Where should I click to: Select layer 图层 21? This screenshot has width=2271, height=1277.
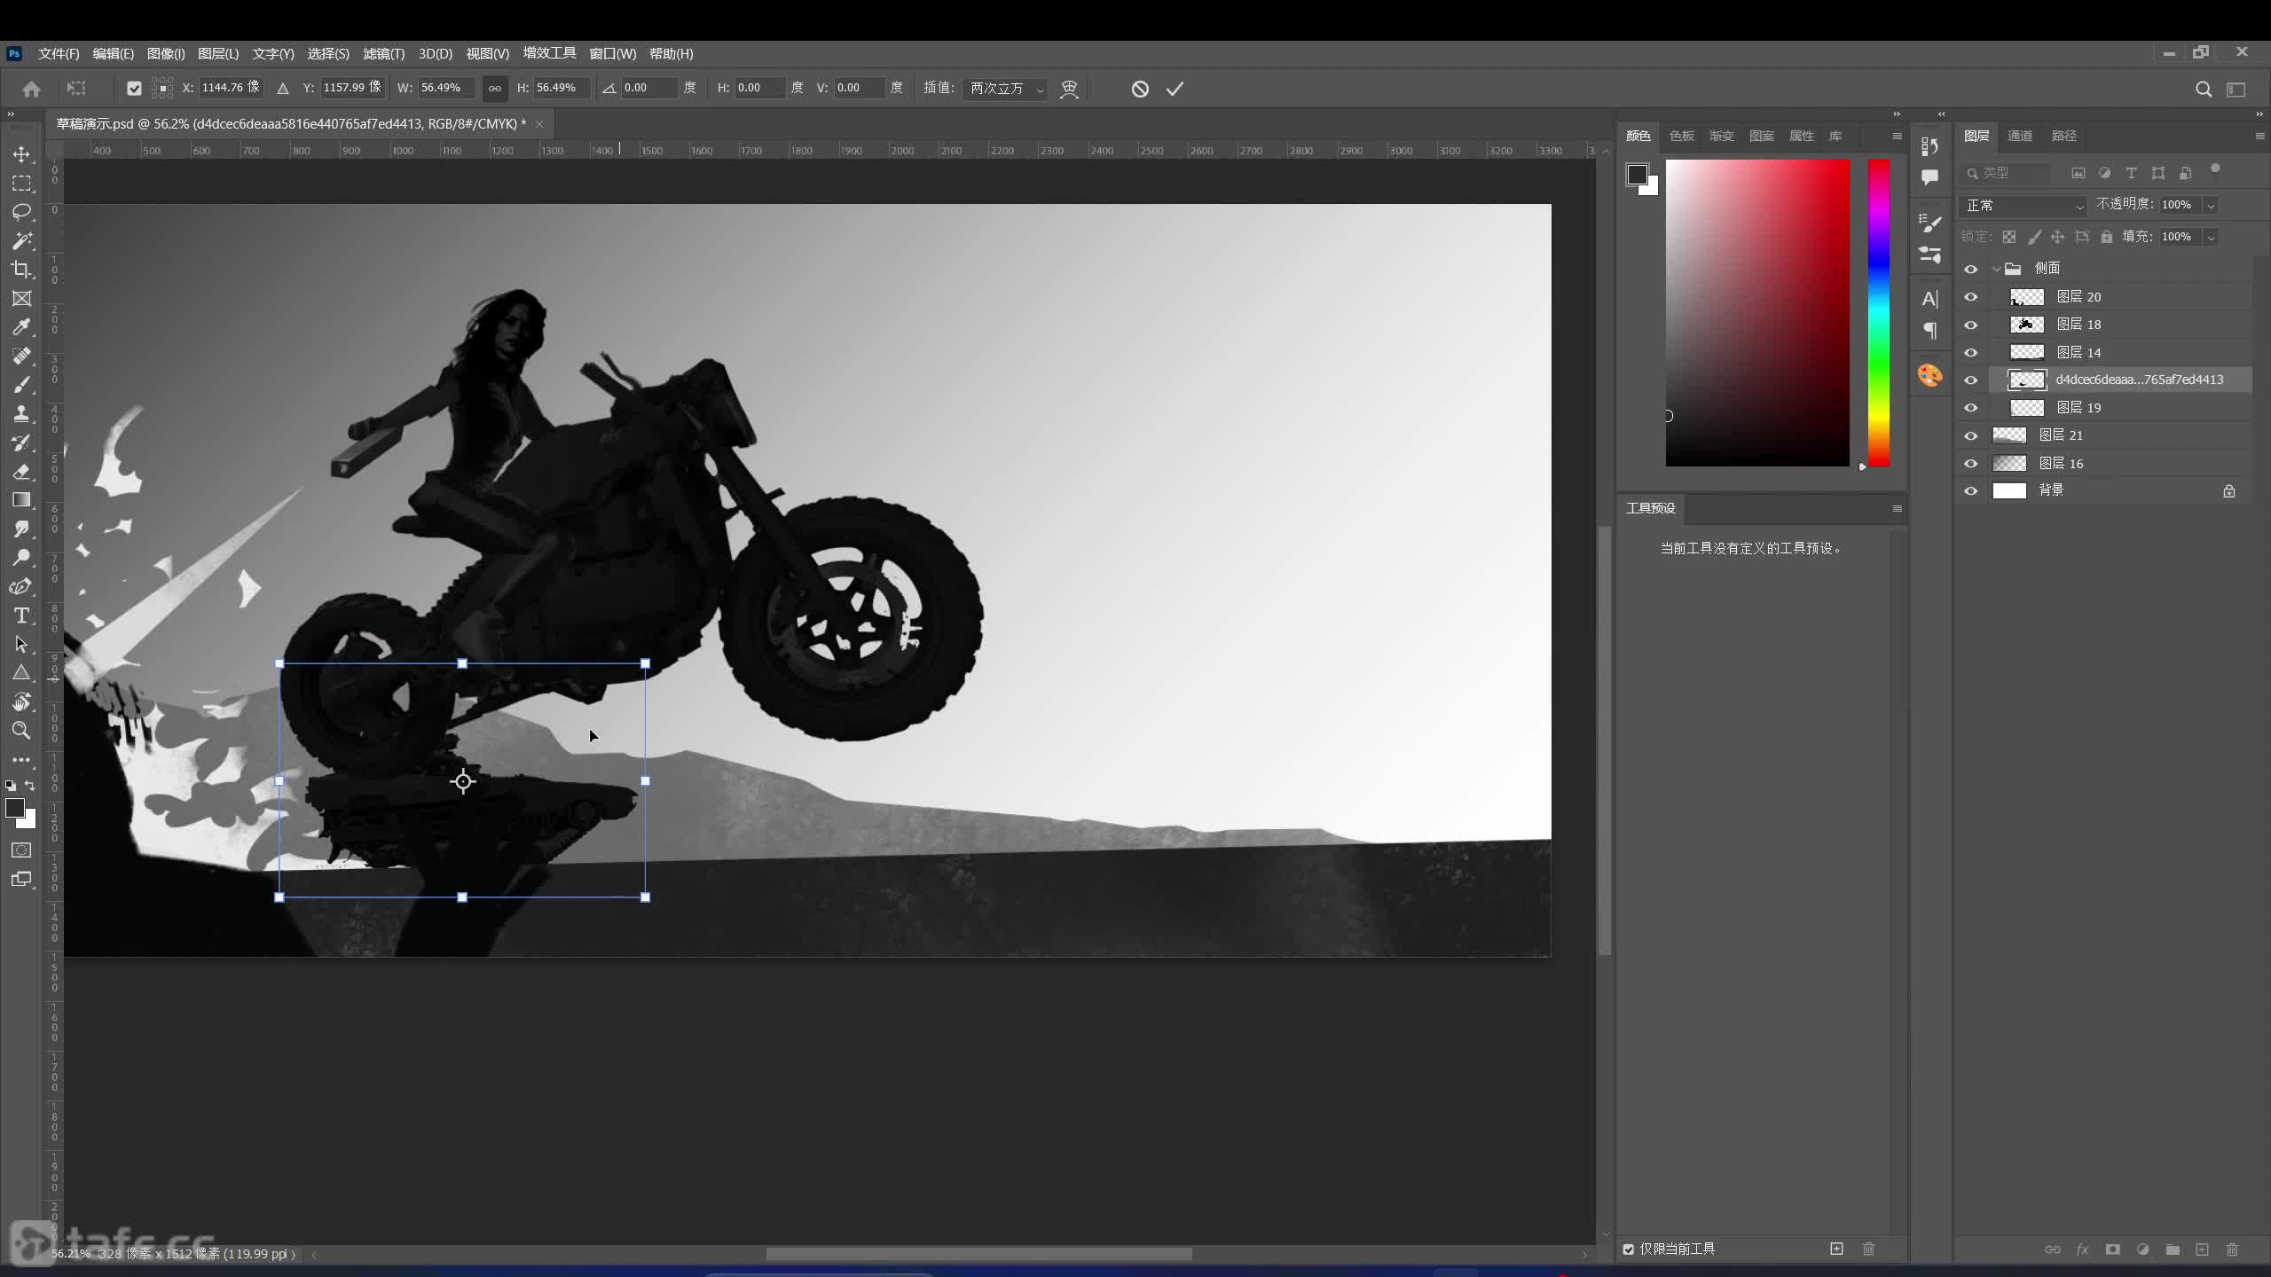point(2120,435)
